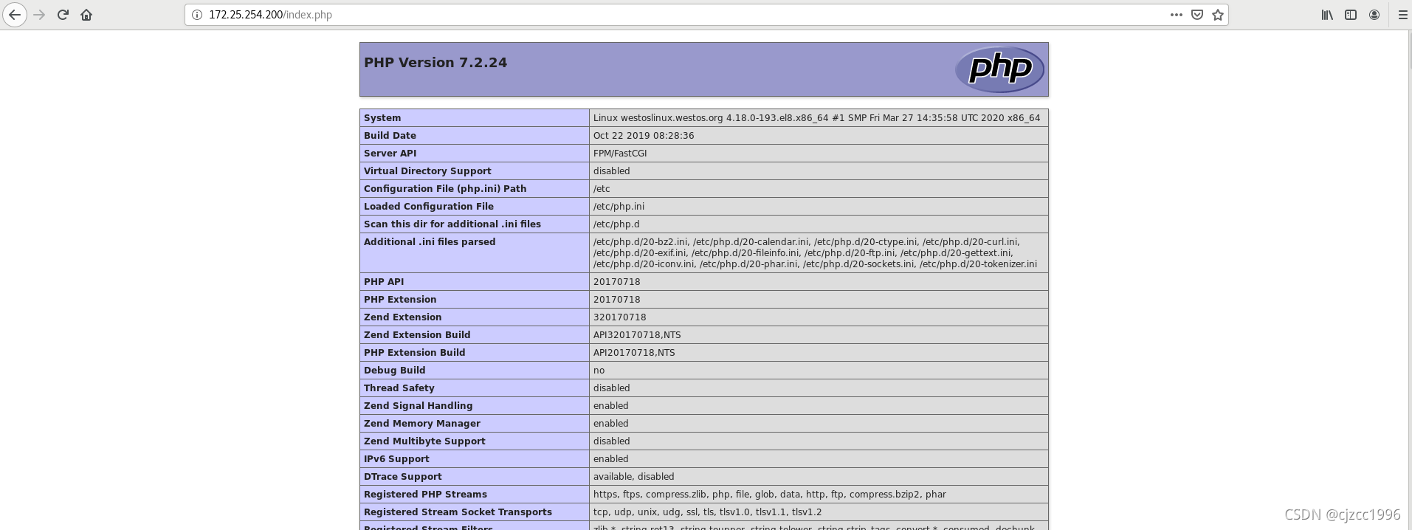The image size is (1412, 530).
Task: Click the Additional .ini files parsed label
Action: point(430,242)
